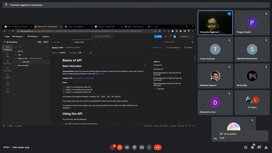Image resolution: width=272 pixels, height=153 pixels.
Task: Toggle captions in Meet control bar
Action: pyautogui.click(x=127, y=147)
